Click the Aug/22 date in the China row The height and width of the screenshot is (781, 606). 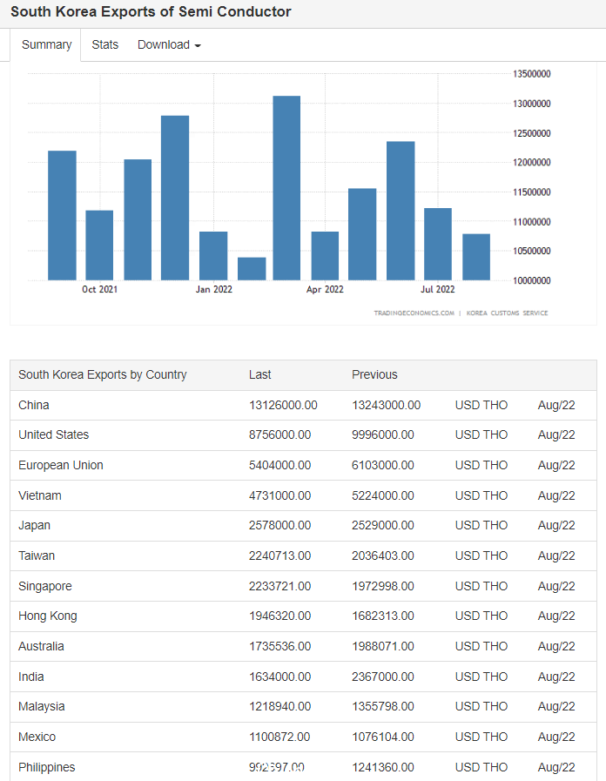point(556,405)
